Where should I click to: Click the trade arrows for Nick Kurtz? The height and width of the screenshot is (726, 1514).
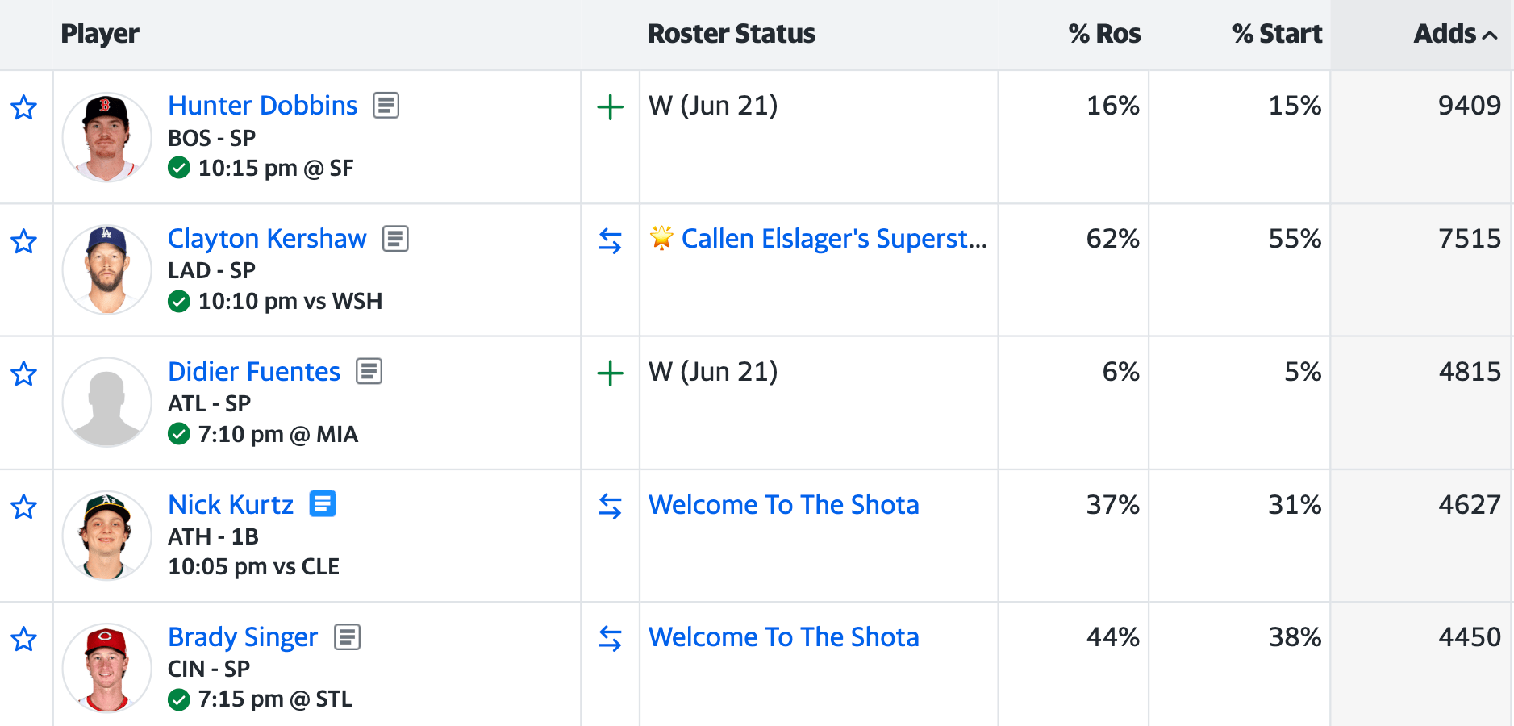click(610, 506)
